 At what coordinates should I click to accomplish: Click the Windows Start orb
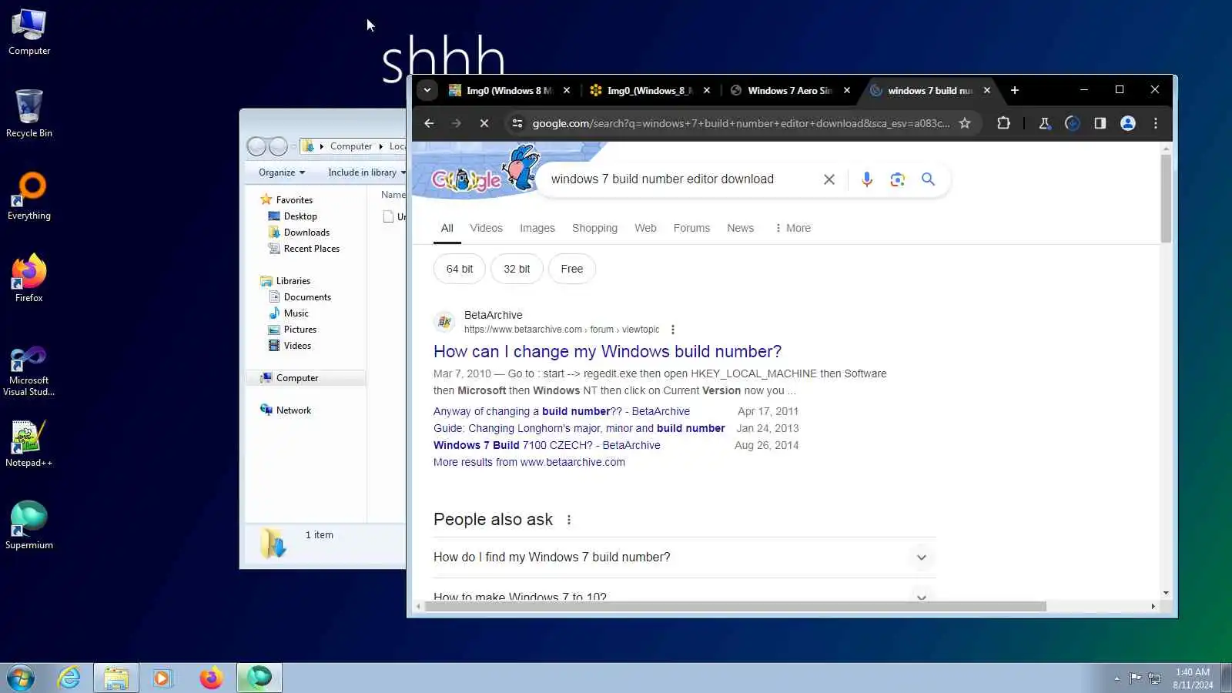coord(21,678)
